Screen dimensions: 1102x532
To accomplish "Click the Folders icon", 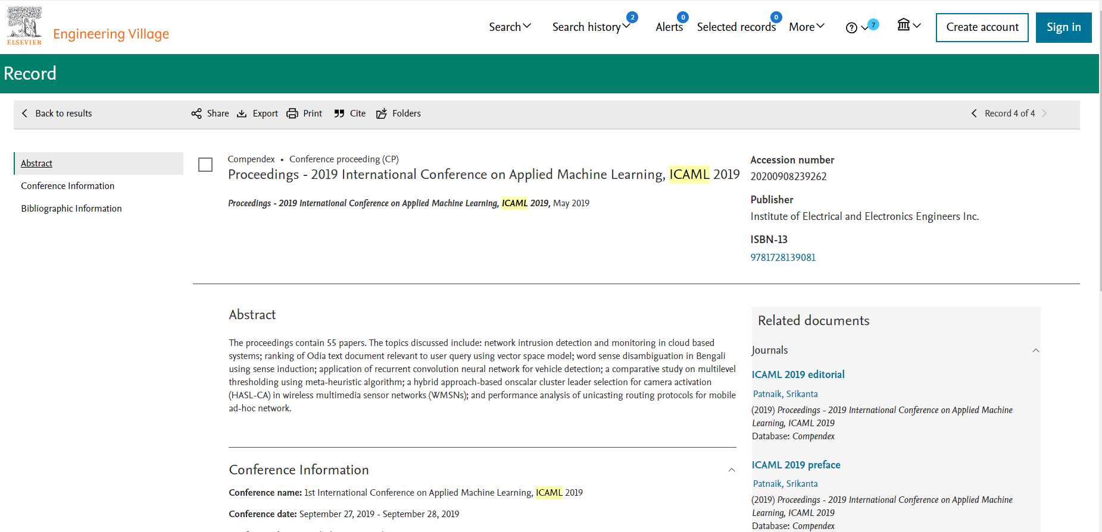I will (382, 114).
